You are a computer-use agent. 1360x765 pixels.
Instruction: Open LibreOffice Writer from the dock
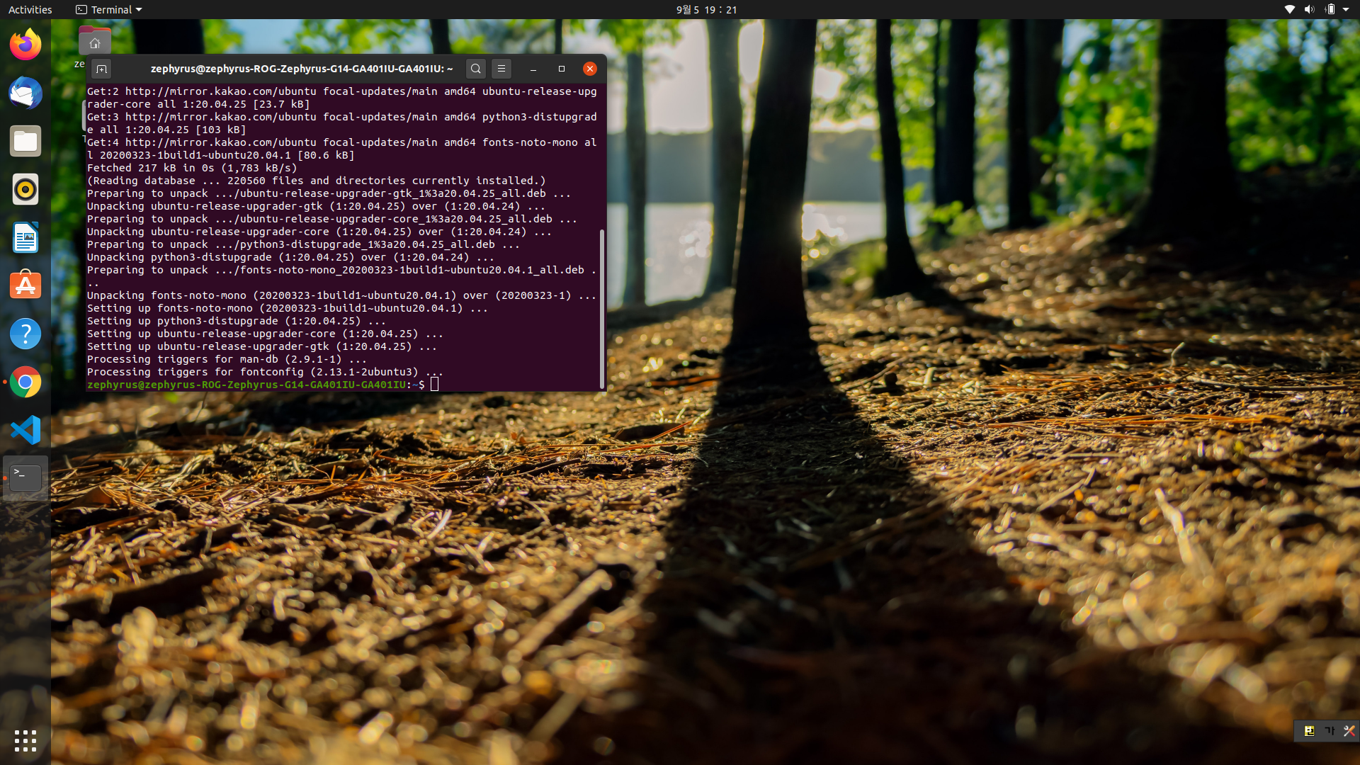click(25, 237)
